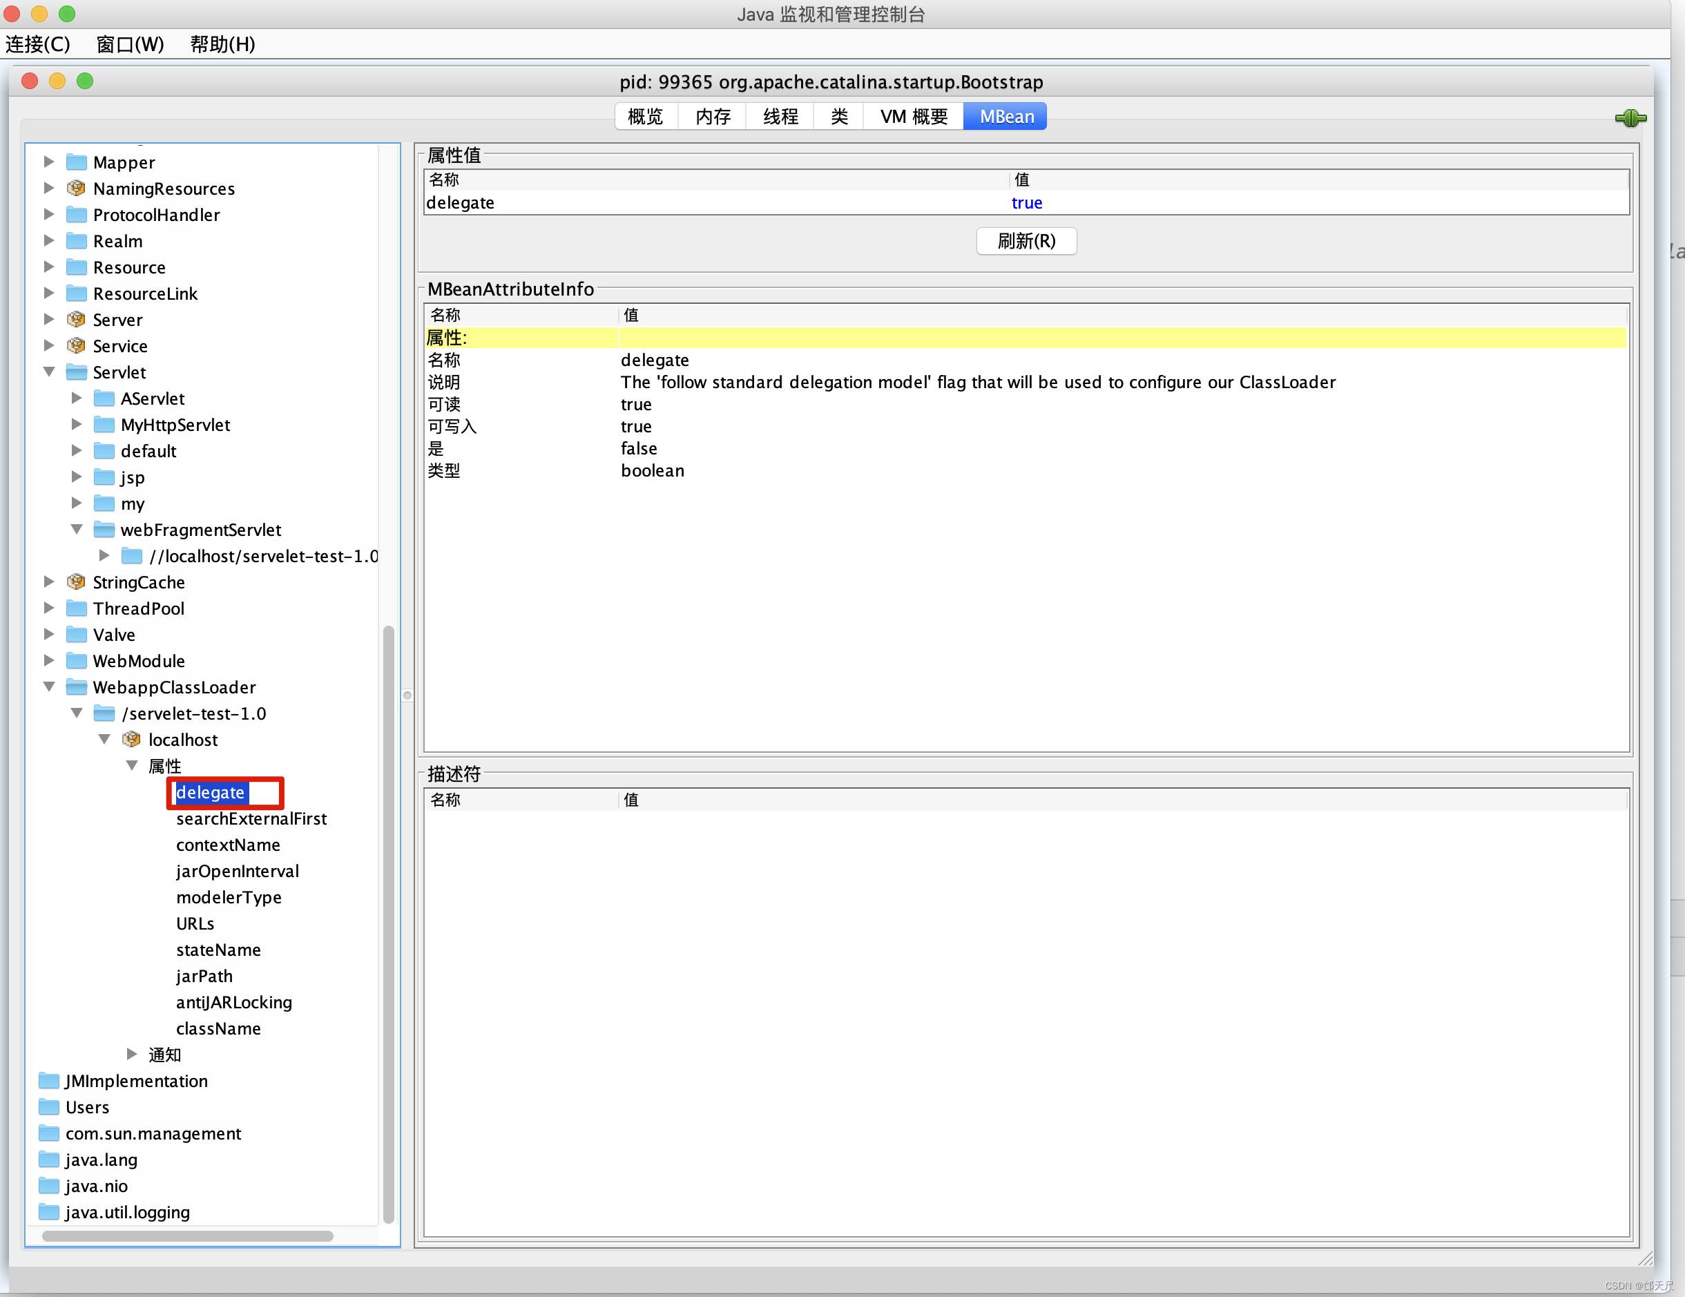Select the searchExternalFirst attribute

point(251,818)
